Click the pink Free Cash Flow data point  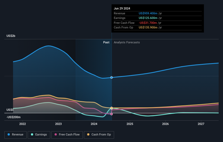pos(111,114)
